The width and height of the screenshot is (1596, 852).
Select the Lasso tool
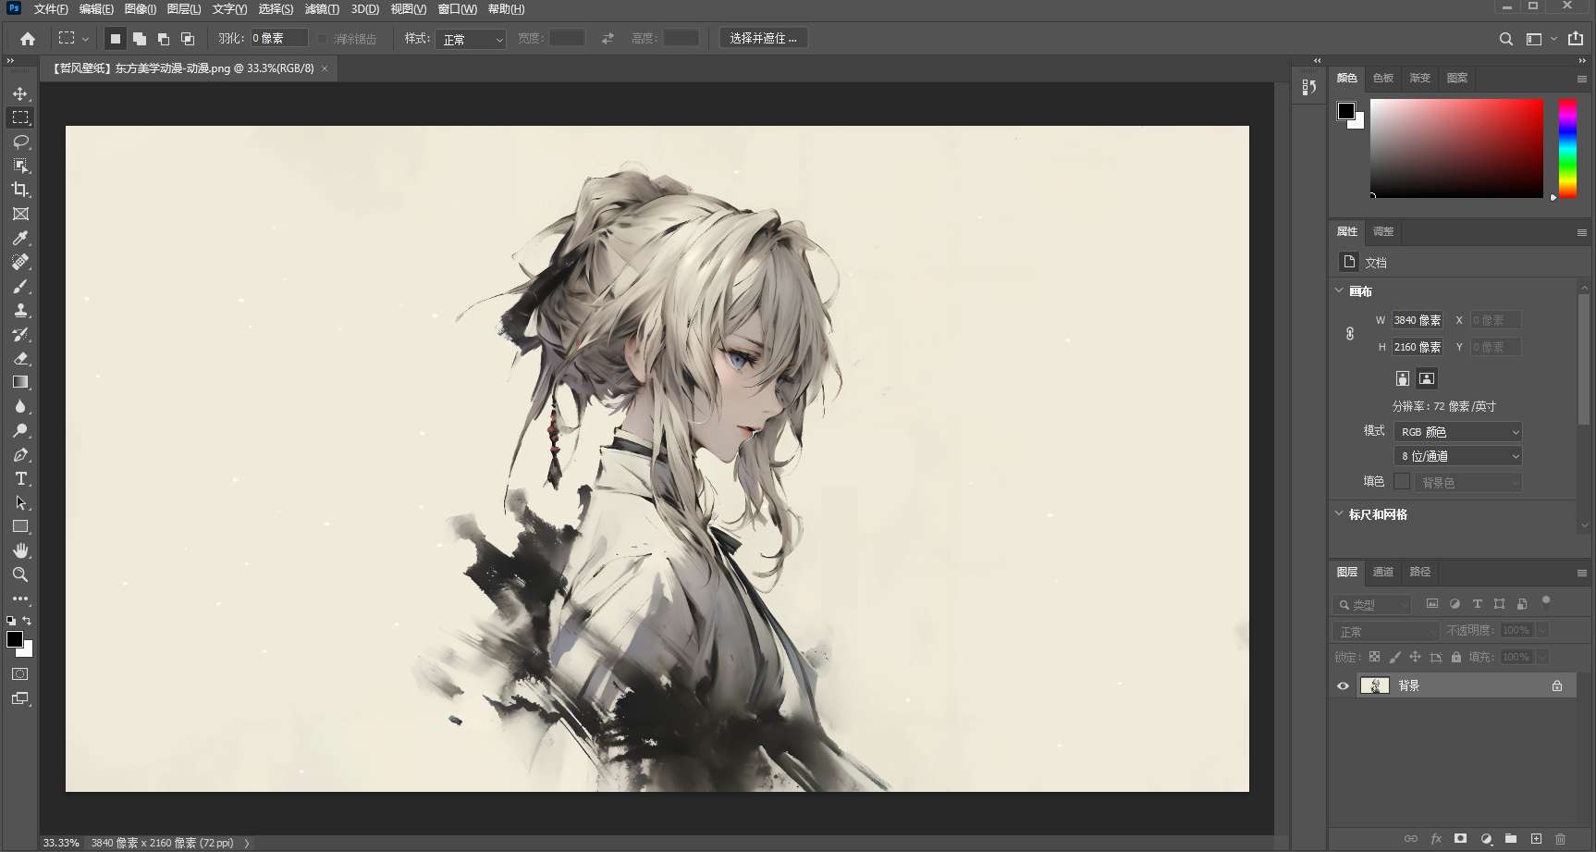(x=20, y=142)
